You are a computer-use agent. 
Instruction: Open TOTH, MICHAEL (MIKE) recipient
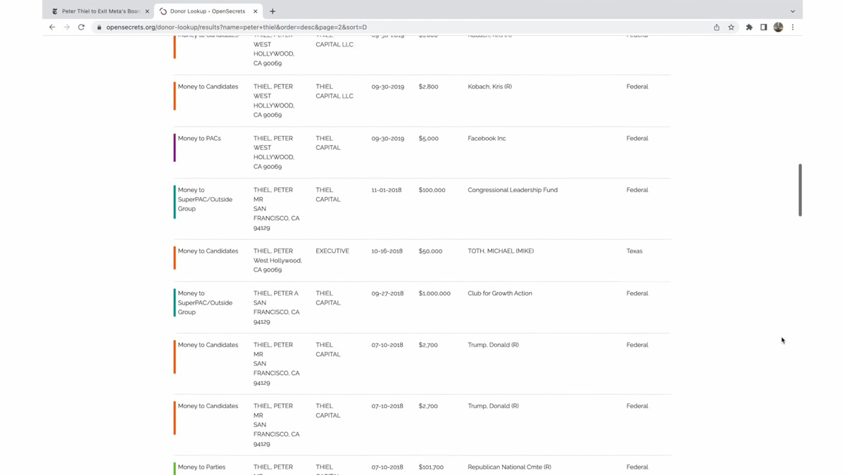pyautogui.click(x=501, y=251)
